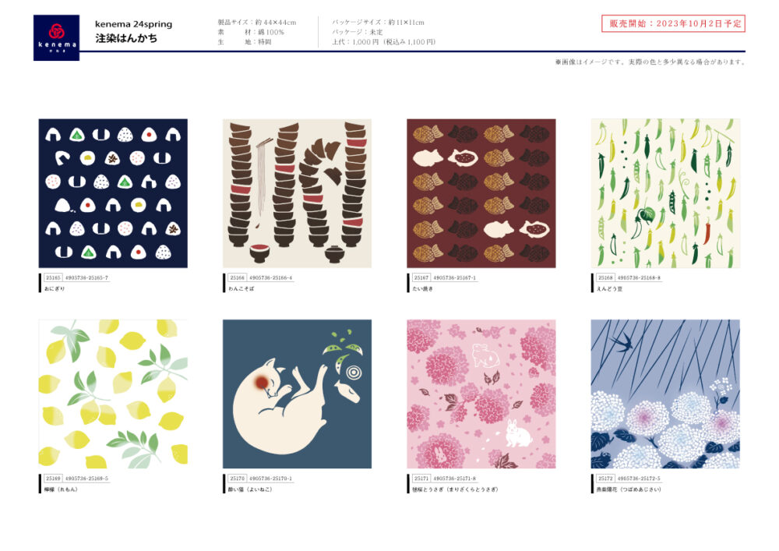Click the 注染はんかち heading
The width and height of the screenshot is (779, 551).
point(126,38)
